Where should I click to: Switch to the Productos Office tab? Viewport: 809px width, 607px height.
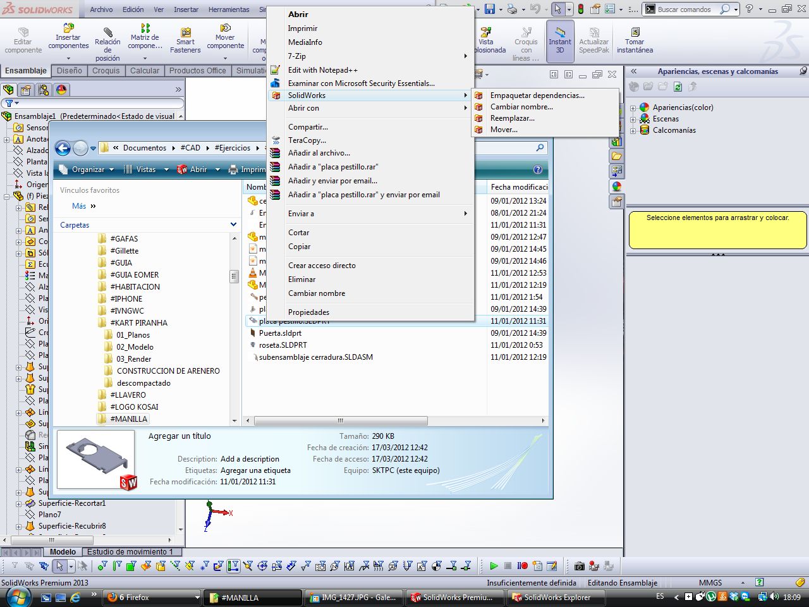tap(197, 71)
